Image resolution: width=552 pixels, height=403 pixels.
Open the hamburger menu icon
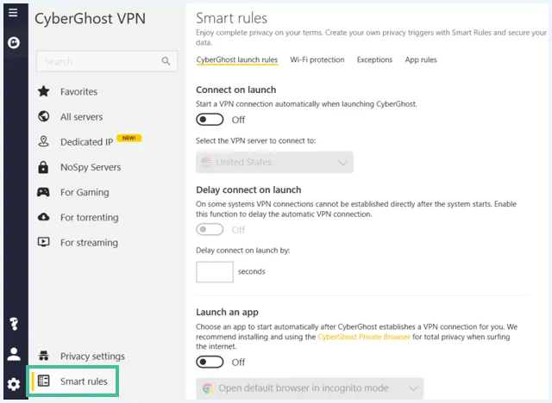pos(14,13)
